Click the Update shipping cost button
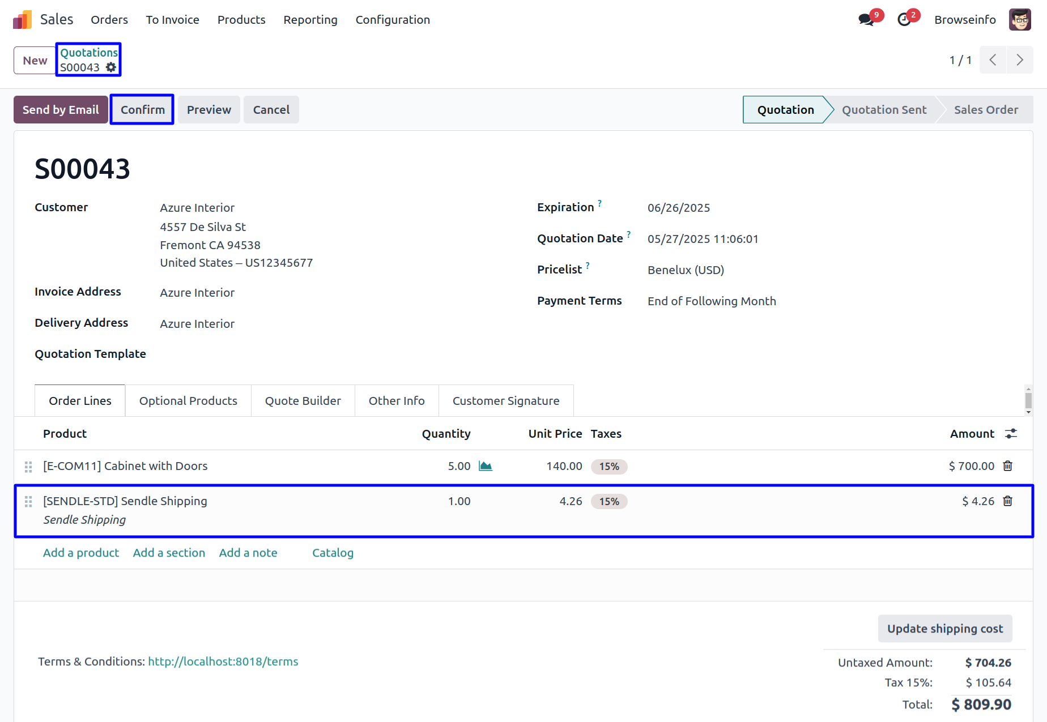Viewport: 1047px width, 722px height. pos(944,629)
